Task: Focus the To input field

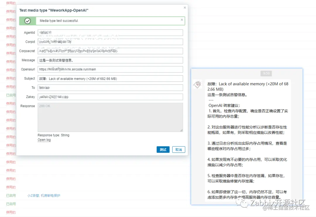Action: click(x=110, y=88)
